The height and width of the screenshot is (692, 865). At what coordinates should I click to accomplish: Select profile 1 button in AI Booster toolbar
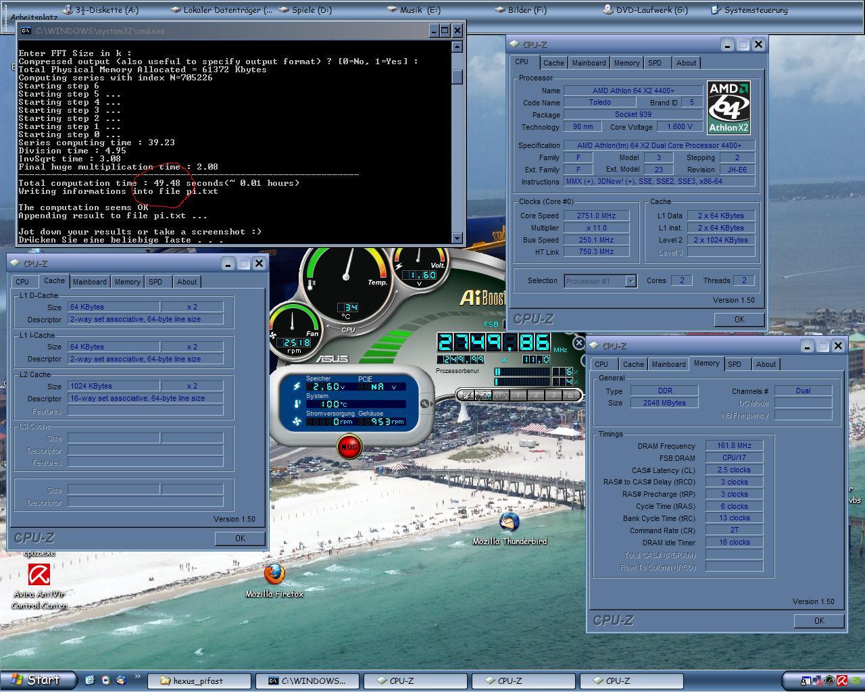coord(518,395)
